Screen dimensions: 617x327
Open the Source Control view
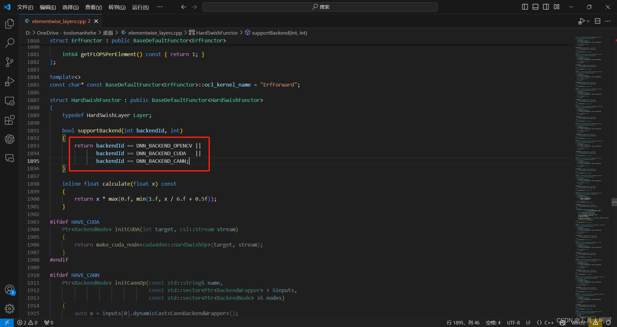click(10, 62)
